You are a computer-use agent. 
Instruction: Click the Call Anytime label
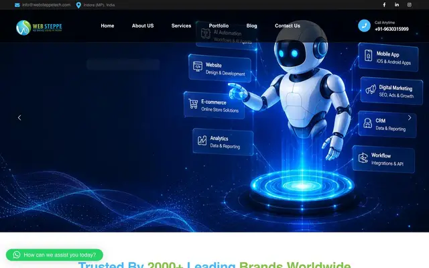tap(385, 22)
